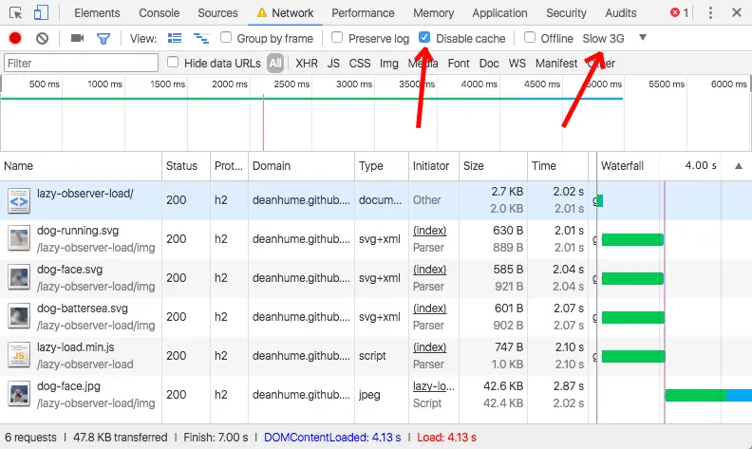Open the lazy-lo... script initiator link
The height and width of the screenshot is (449, 752).
(434, 386)
